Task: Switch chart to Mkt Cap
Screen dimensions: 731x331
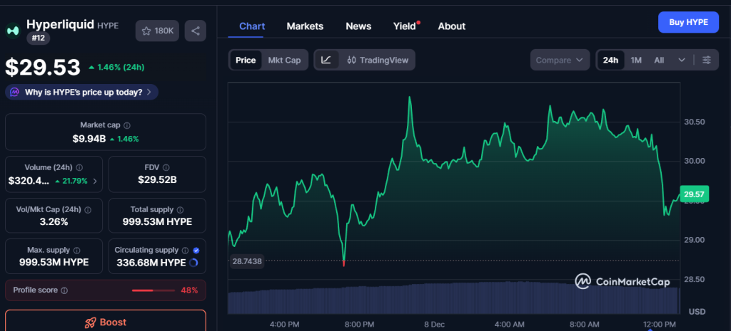Action: [284, 60]
